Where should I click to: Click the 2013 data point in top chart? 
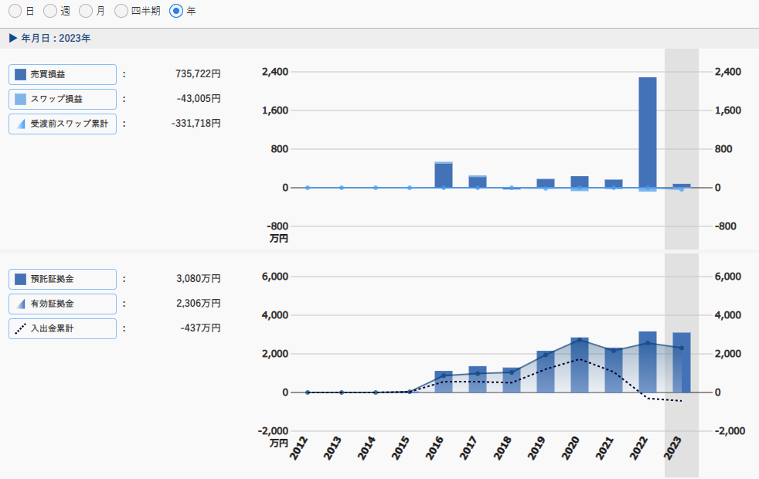[342, 188]
